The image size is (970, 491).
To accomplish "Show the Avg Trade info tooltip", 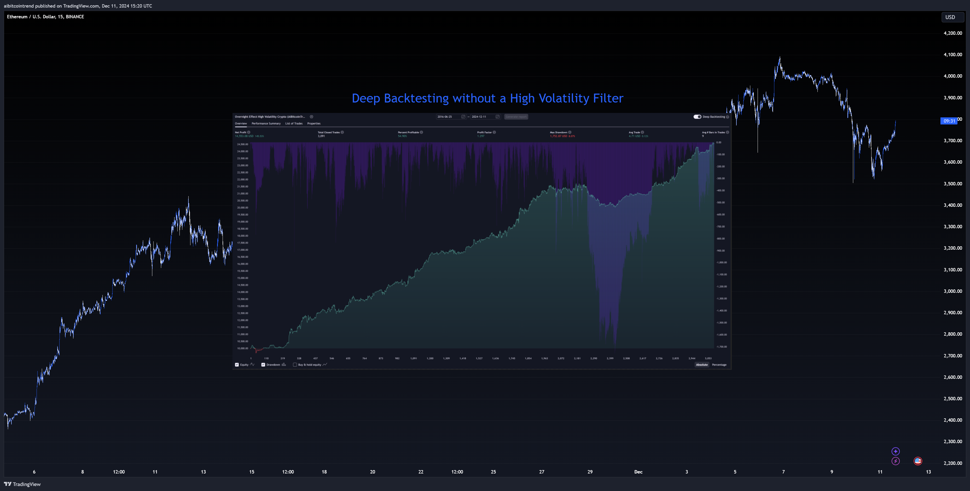I will click(642, 132).
